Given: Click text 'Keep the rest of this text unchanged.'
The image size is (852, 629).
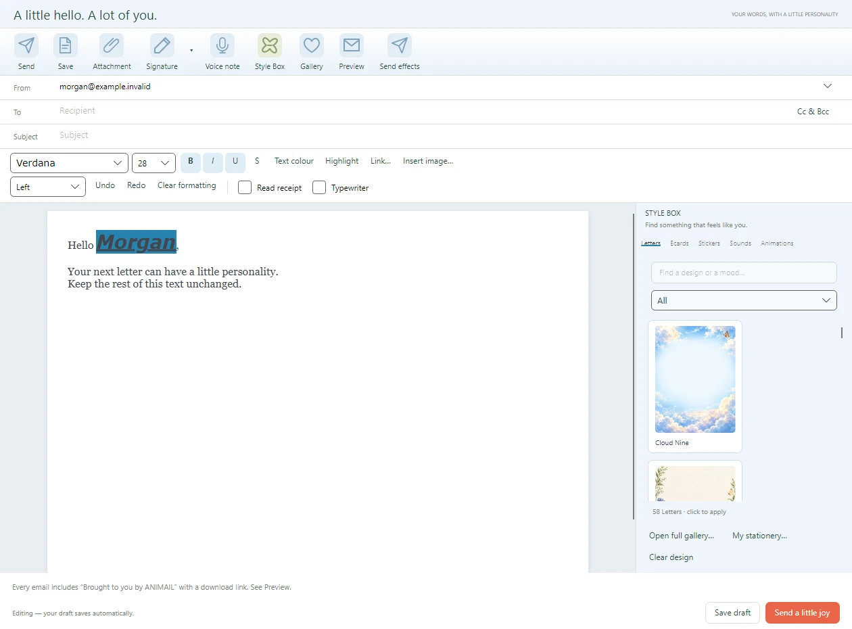Looking at the screenshot, I should tap(154, 284).
